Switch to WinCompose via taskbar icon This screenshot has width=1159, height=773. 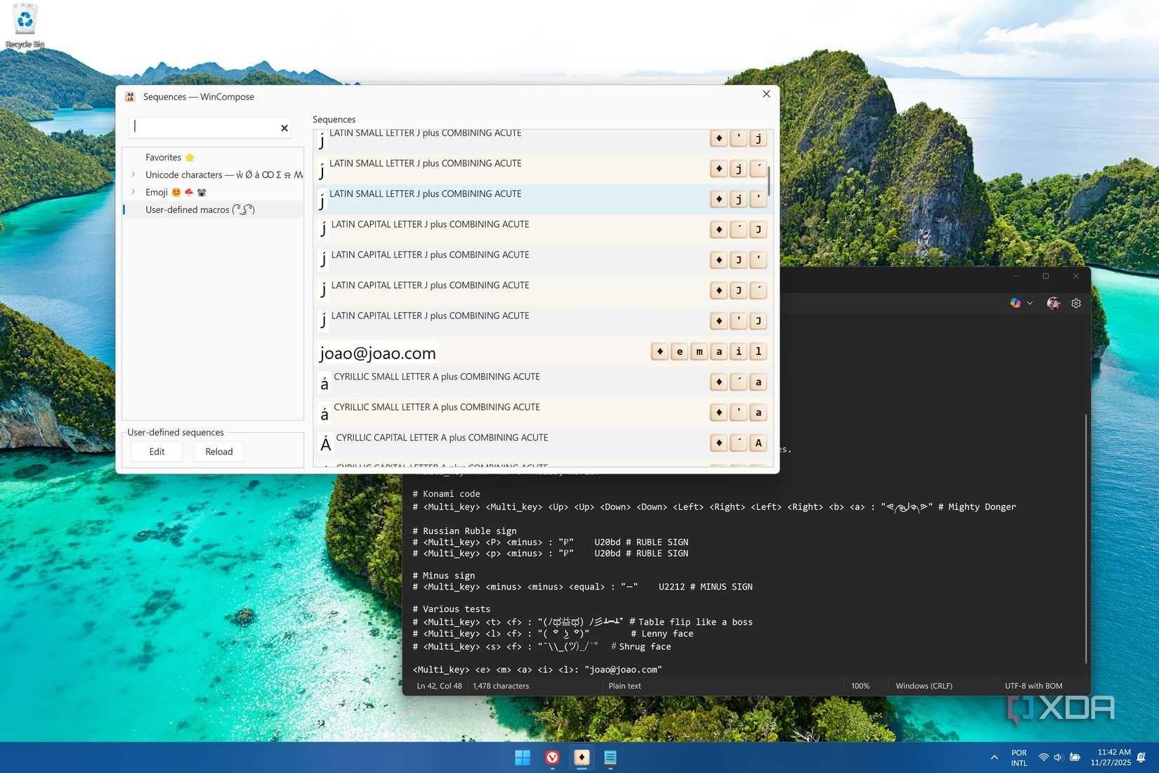click(x=582, y=758)
